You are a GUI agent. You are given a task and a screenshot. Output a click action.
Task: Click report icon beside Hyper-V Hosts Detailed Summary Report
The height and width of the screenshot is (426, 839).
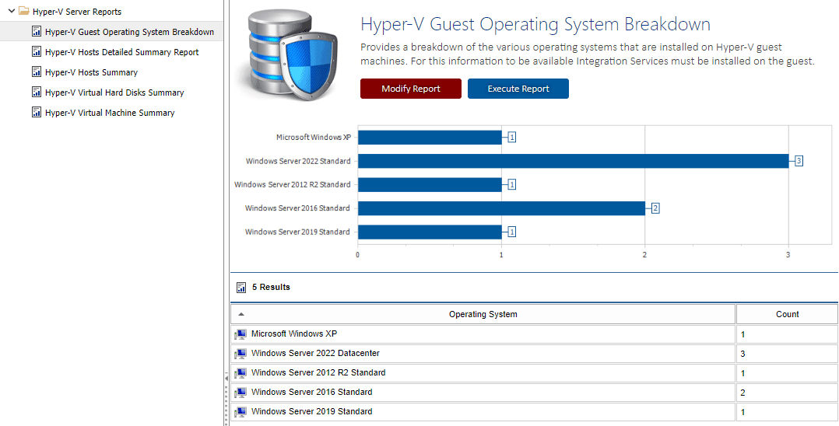[x=37, y=52]
